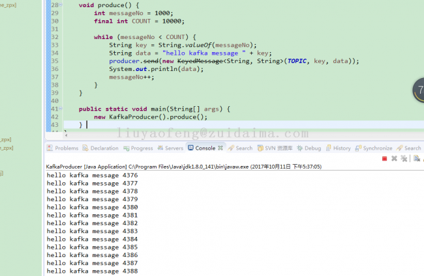Select the Console tab
The width and height of the screenshot is (424, 276).
point(205,148)
